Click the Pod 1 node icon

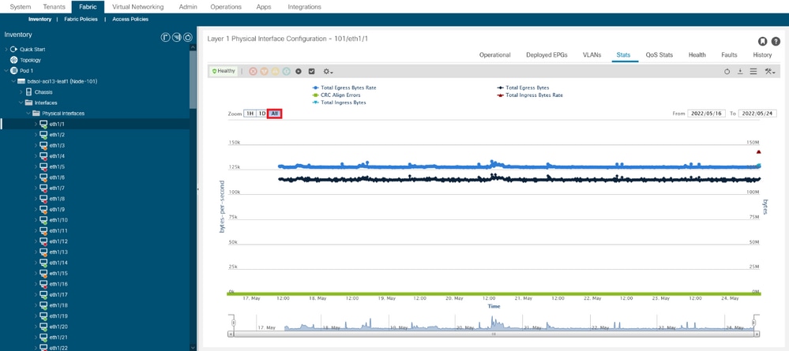point(14,70)
